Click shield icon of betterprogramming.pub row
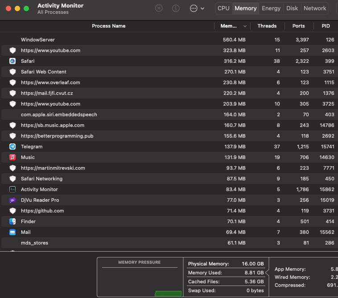Viewport: 338px width, 298px height. tap(12, 136)
